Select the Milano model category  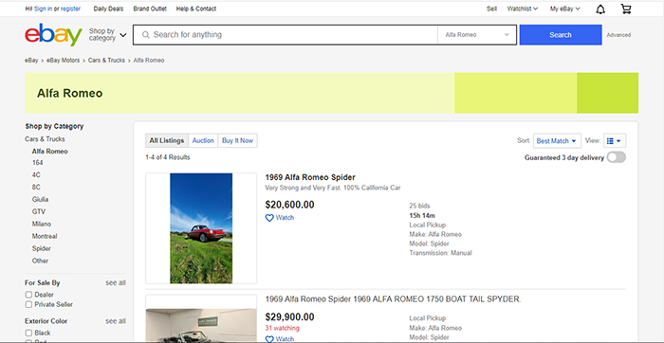coord(42,225)
